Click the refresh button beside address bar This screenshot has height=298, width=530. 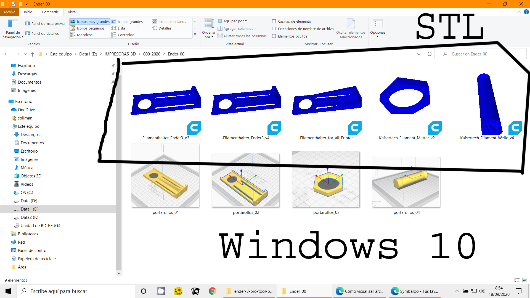[x=429, y=54]
